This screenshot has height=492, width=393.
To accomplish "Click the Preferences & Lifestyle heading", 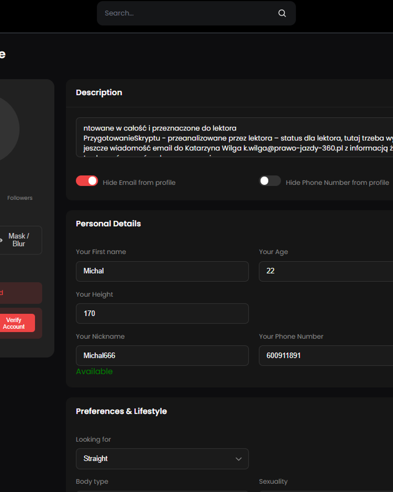I will (122, 411).
